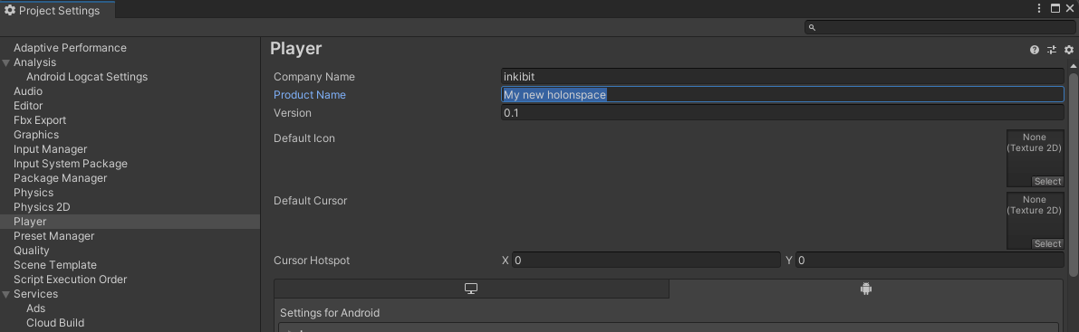Maximize the Project Settings window
Screen dimensions: 1079x332
[x=1055, y=8]
